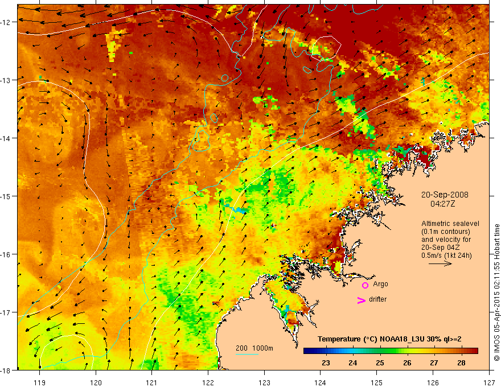The image size is (501, 387).
Task: Click the 'Altimetric sealevel' text
Action: point(450,224)
